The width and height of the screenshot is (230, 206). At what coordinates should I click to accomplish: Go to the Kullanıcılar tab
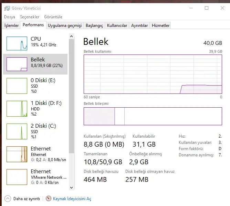click(x=117, y=26)
